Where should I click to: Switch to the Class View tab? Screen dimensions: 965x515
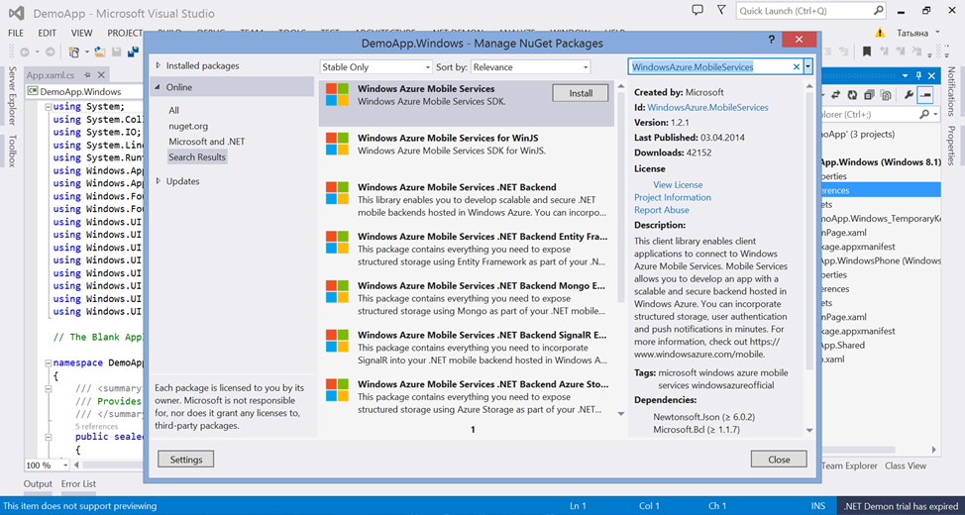point(906,465)
